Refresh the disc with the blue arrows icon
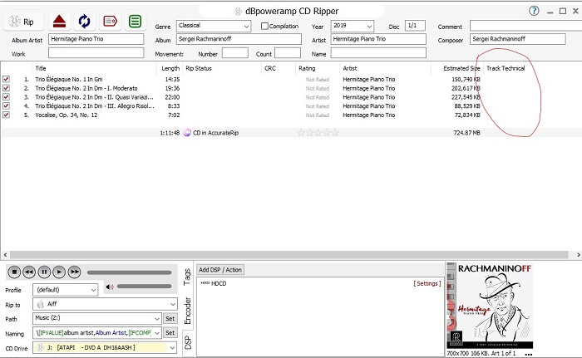 pos(85,22)
